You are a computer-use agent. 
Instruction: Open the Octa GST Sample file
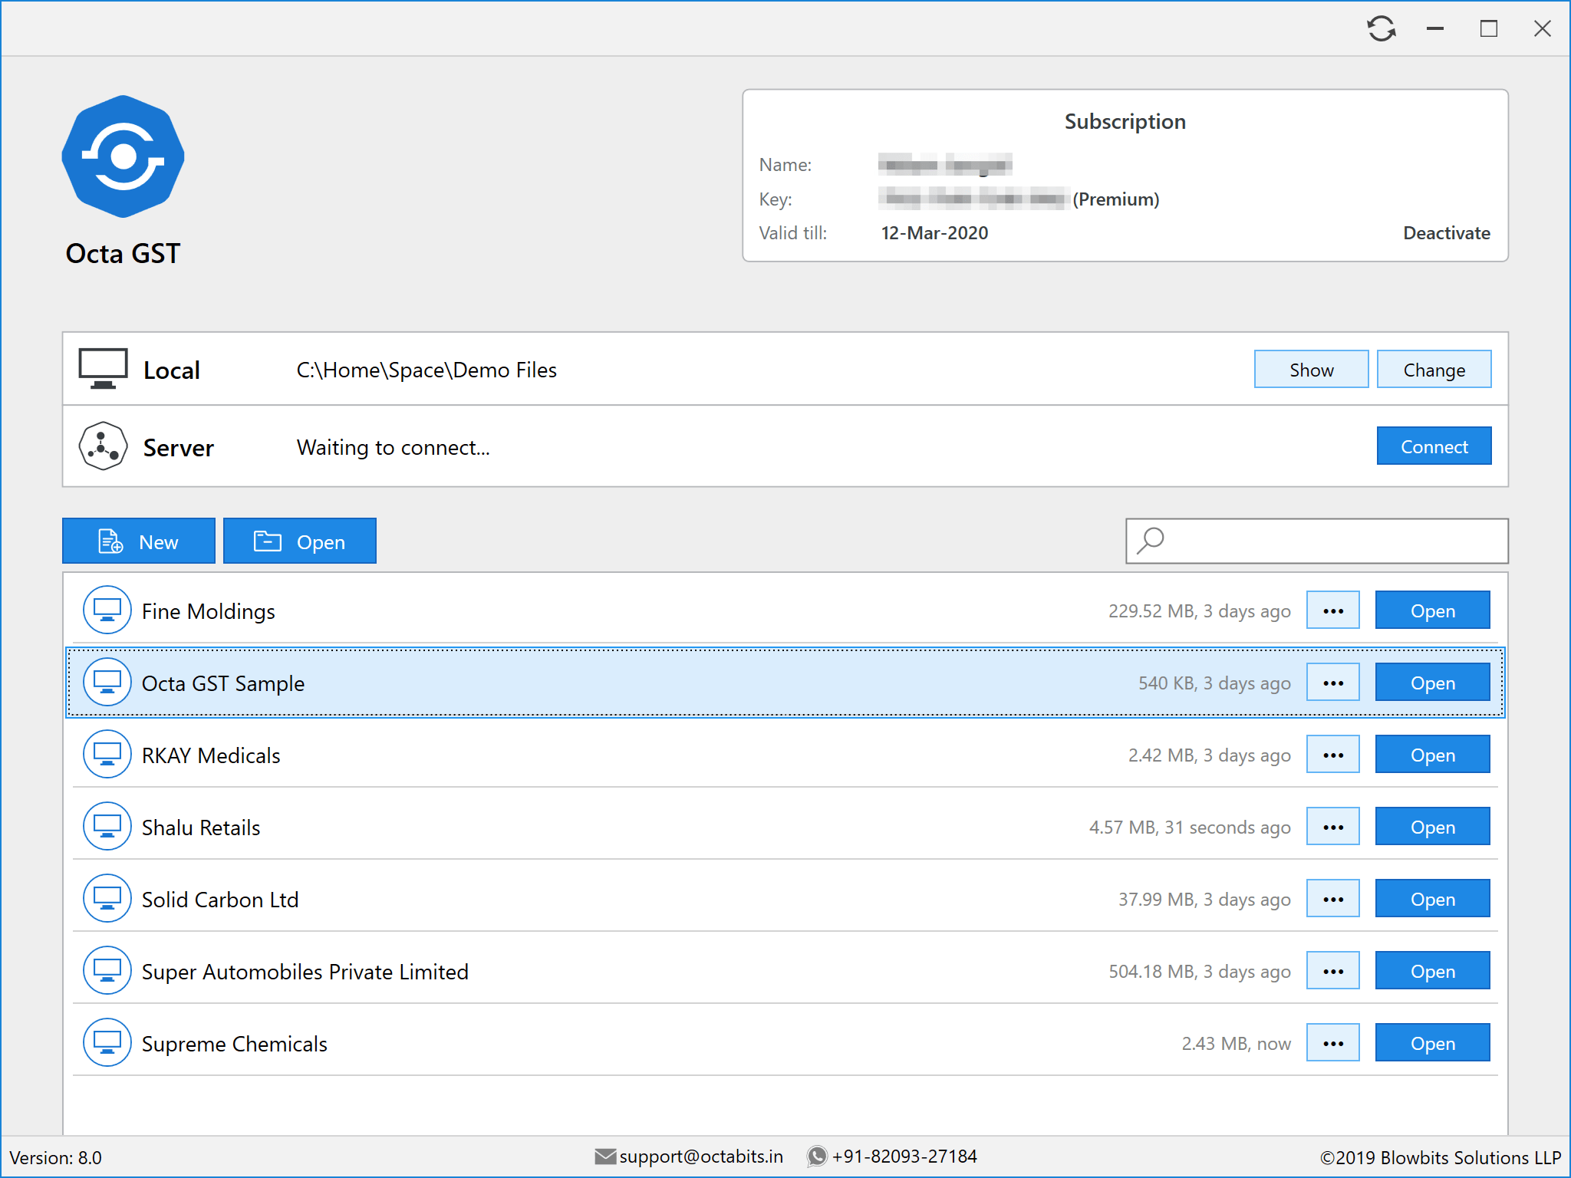tap(1432, 683)
